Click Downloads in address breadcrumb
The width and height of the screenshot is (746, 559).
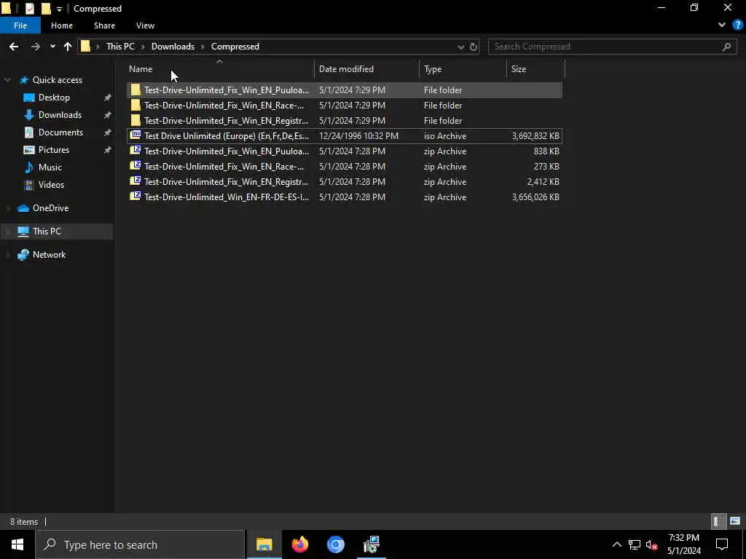click(173, 47)
